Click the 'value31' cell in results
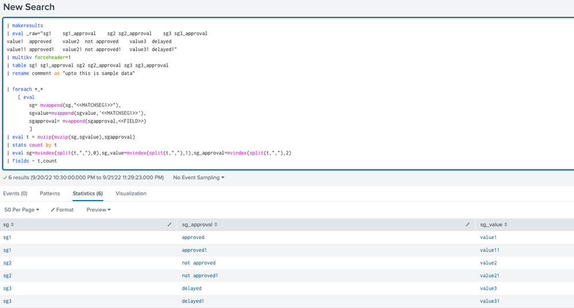The width and height of the screenshot is (574, 308). (489, 301)
